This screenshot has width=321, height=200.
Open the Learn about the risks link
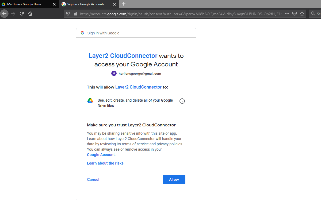coord(105,163)
